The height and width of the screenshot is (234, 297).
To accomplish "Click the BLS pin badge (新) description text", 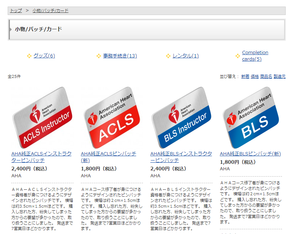I will pos(251,203).
